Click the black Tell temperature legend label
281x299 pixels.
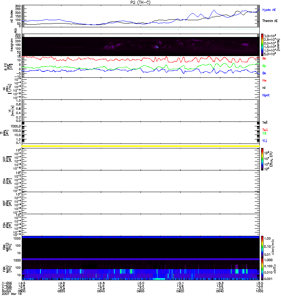pyautogui.click(x=265, y=123)
